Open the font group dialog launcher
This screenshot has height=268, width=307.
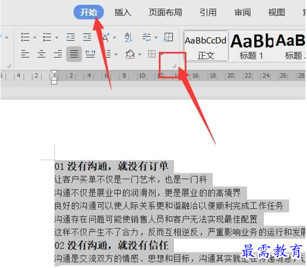[x=9, y=66]
